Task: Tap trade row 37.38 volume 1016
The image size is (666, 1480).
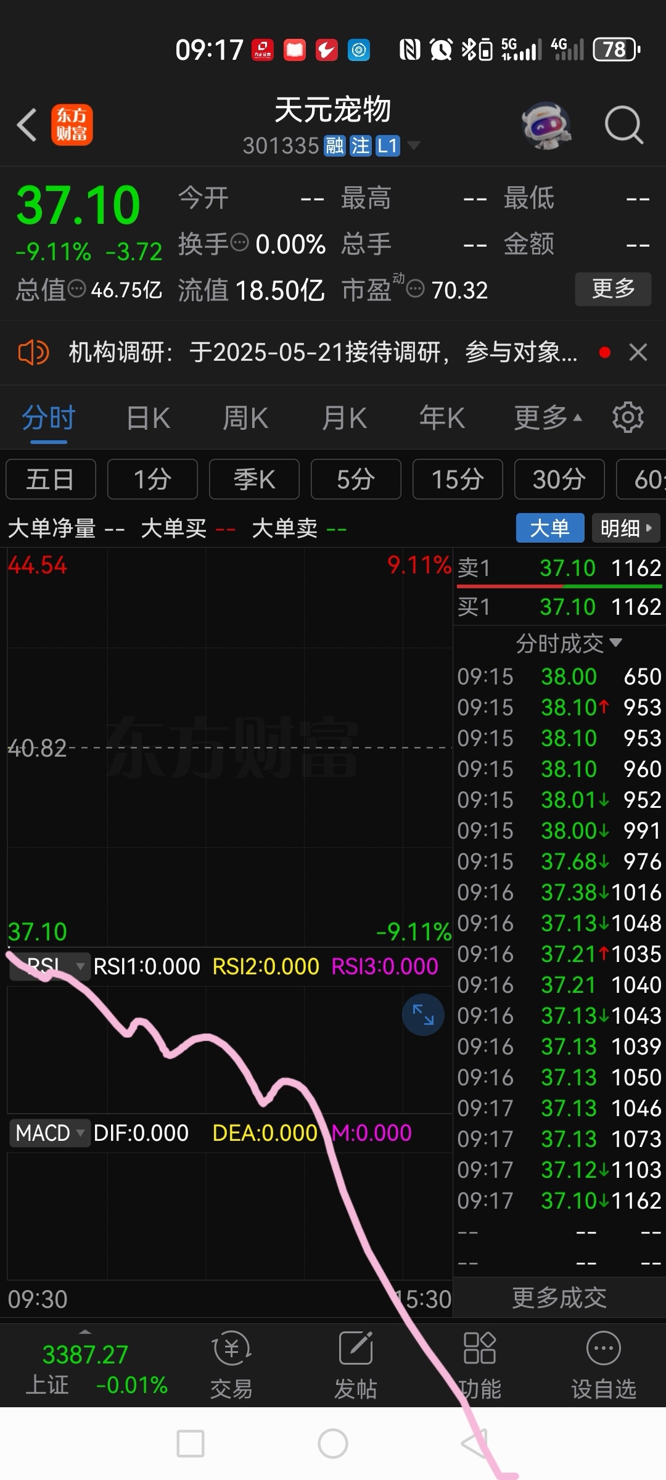Action: 559,892
